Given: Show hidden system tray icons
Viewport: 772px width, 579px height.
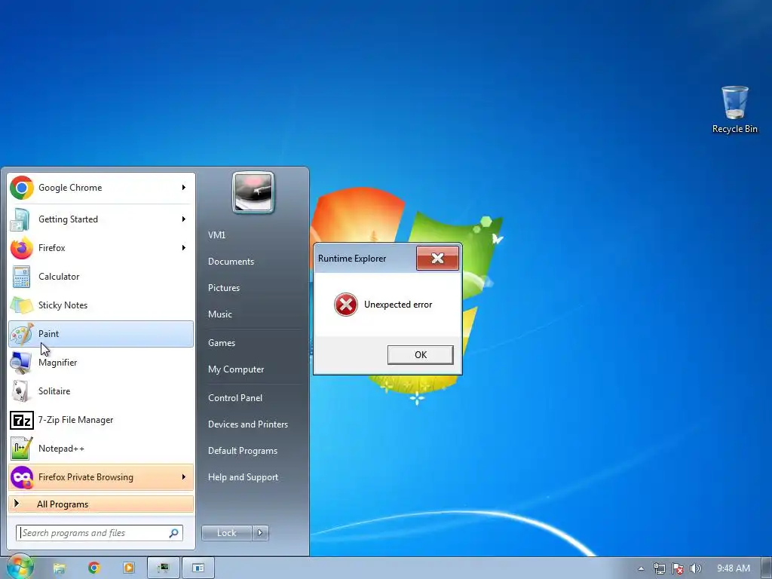Looking at the screenshot, I should [x=641, y=568].
